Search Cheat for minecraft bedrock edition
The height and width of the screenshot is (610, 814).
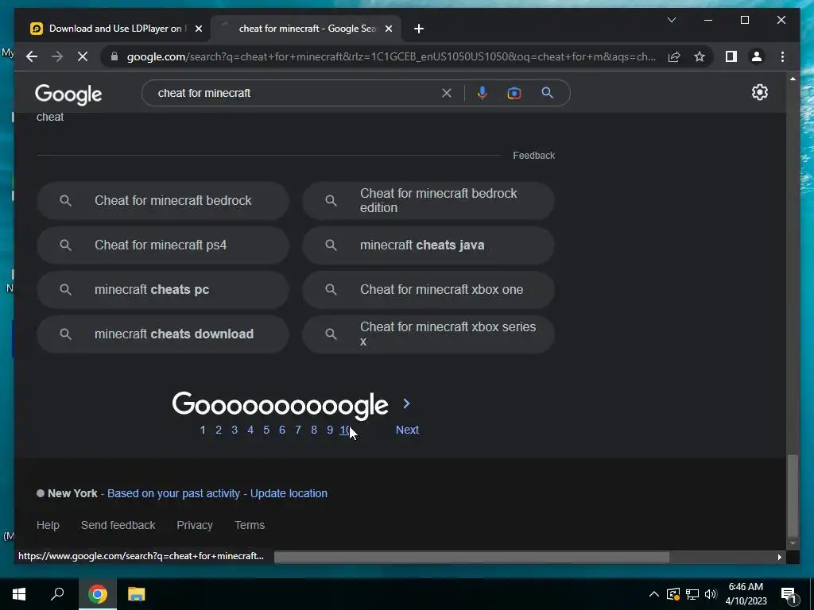(x=428, y=201)
